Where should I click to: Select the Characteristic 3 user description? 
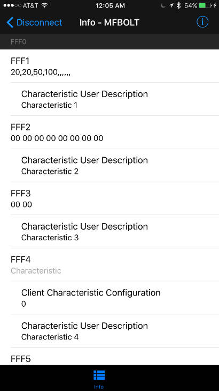pos(109,231)
